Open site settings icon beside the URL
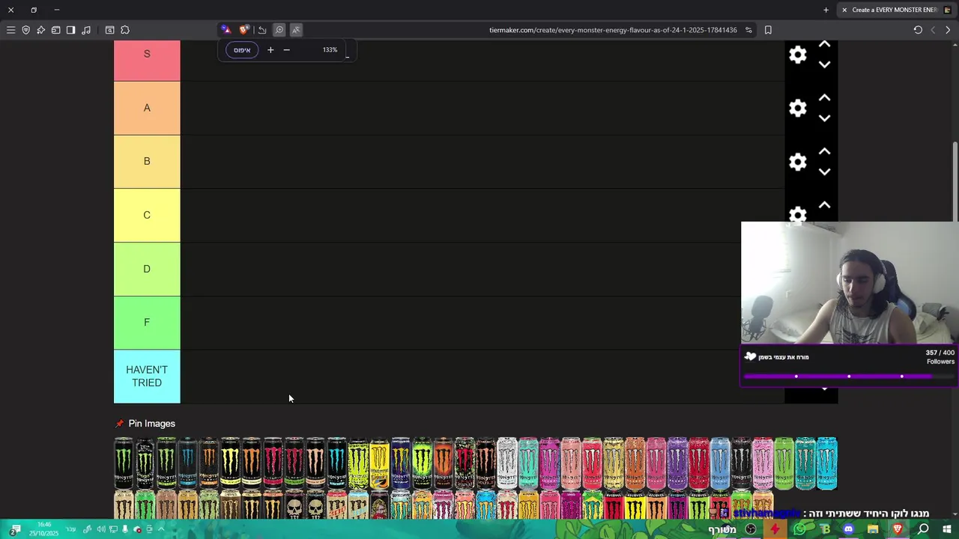Screen dimensions: 959x539 coord(748,30)
